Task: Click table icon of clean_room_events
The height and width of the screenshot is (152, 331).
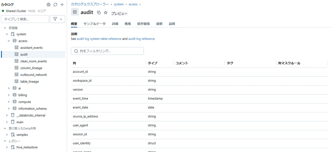Action: (x=16, y=61)
